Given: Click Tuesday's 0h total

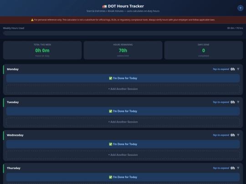Looking at the screenshot, I should pos(233,102).
